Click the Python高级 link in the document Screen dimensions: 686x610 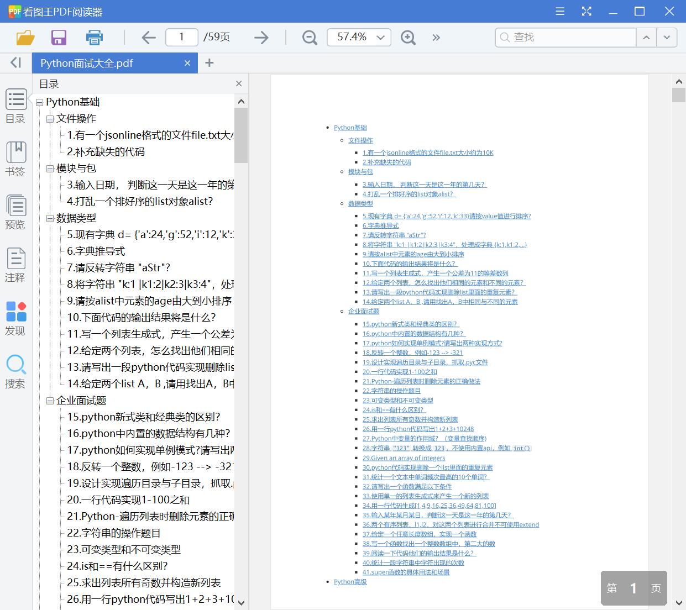[350, 581]
